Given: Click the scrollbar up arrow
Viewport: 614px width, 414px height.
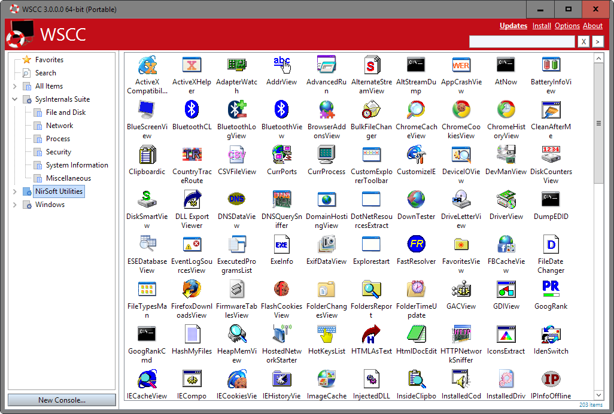Looking at the screenshot, I should 598,58.
